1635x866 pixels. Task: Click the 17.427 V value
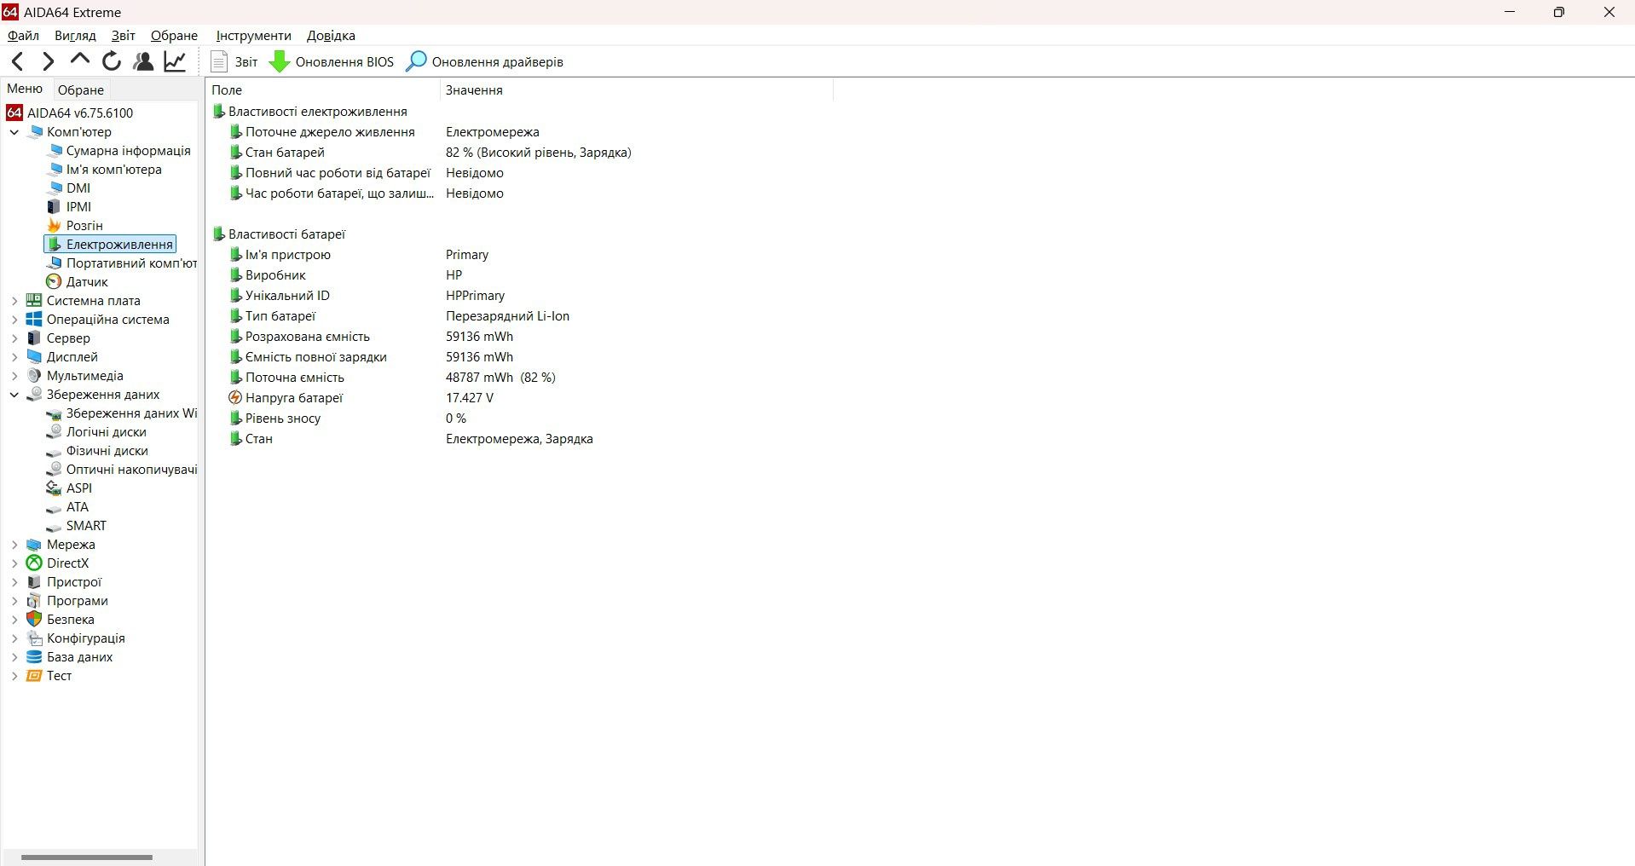(x=470, y=398)
